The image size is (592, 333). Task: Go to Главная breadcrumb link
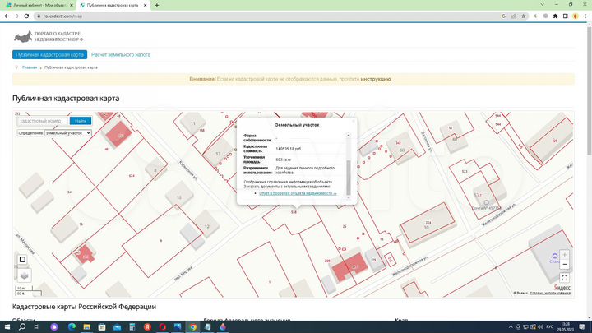pos(30,67)
